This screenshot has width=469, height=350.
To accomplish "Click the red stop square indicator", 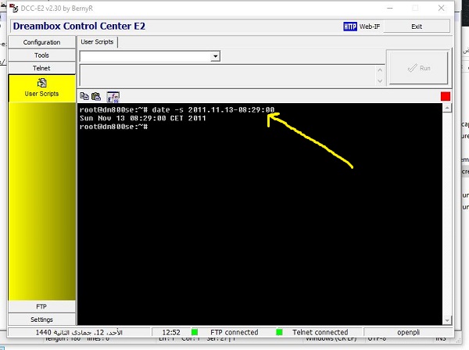I will [446, 96].
